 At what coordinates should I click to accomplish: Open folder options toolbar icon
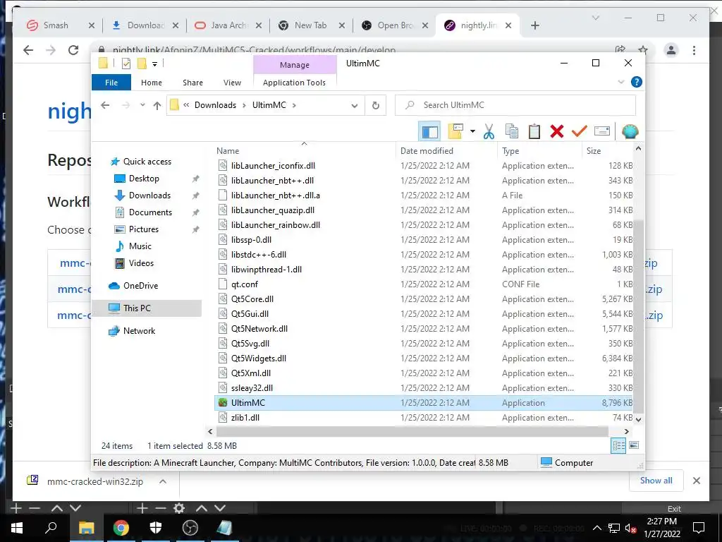pyautogui.click(x=455, y=131)
